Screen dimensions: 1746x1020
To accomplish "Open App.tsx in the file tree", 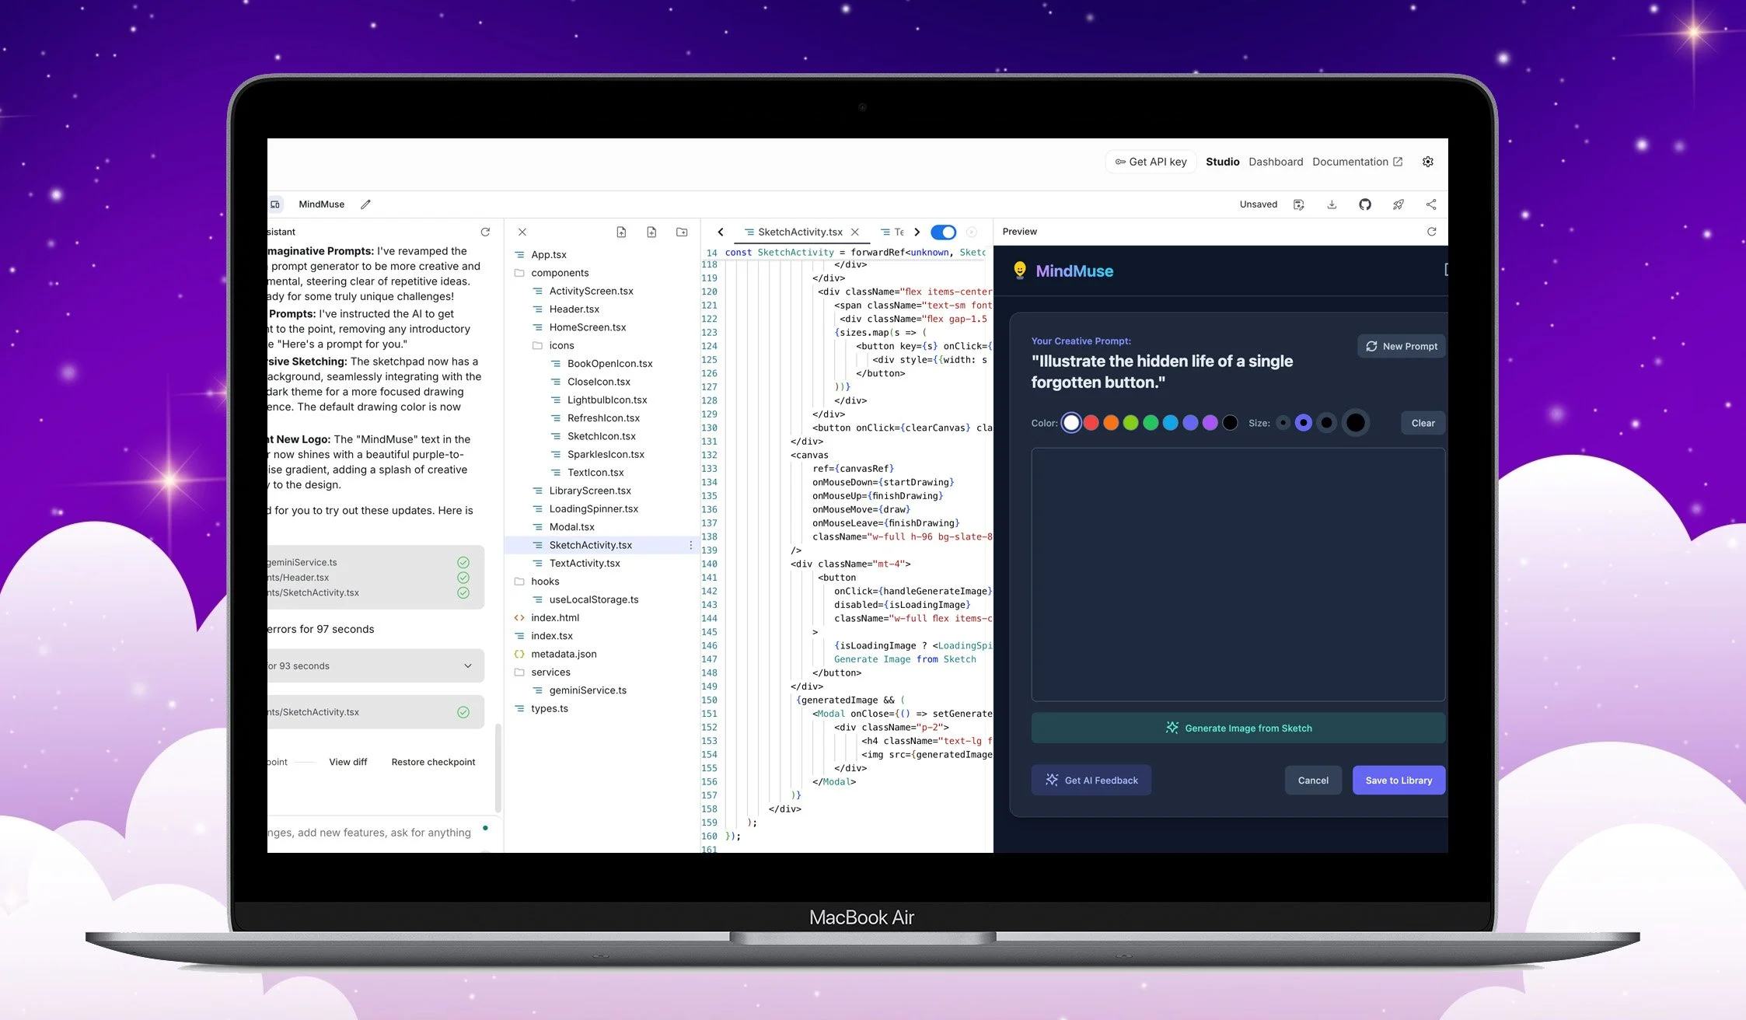I will pos(549,255).
